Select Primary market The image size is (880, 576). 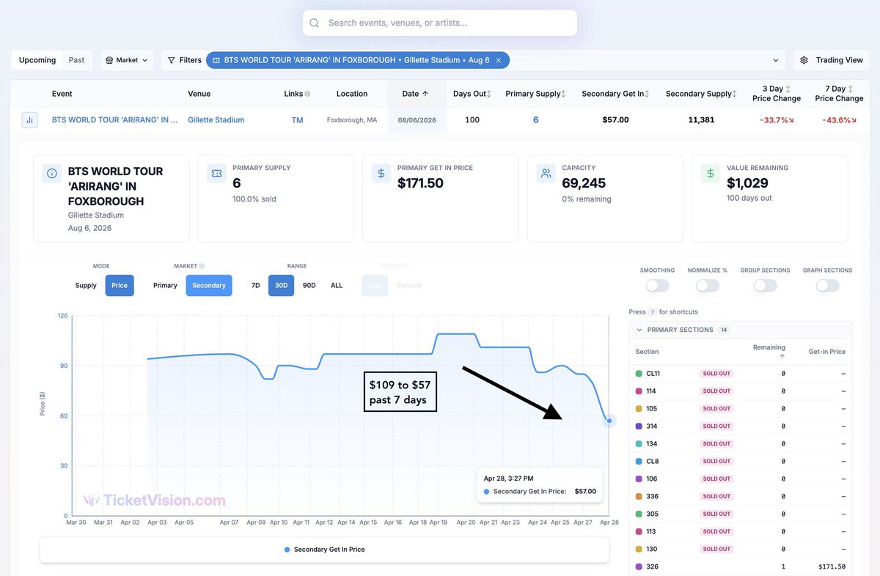click(165, 285)
